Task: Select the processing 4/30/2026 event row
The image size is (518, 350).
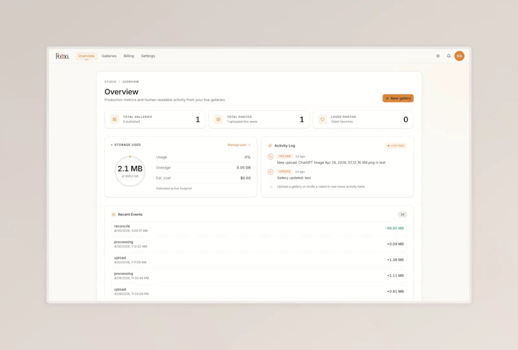Action: click(x=259, y=244)
